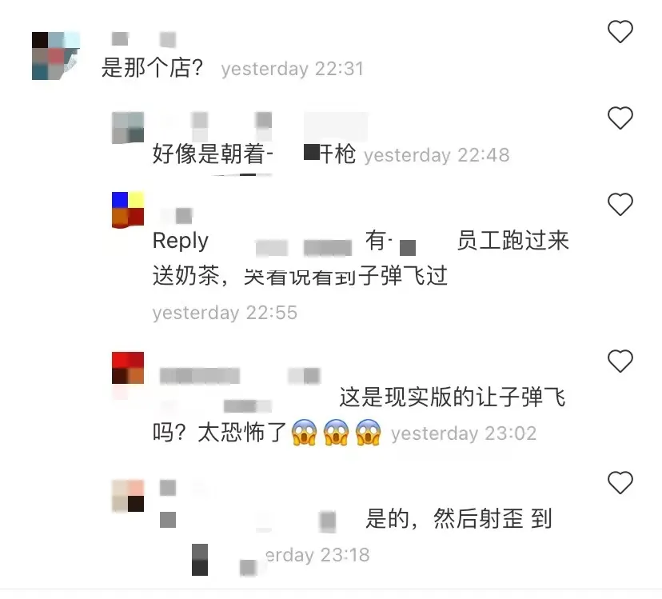Image resolution: width=662 pixels, height=599 pixels.
Task: Tap the red avatar of the 23:02 commenter
Action: click(x=128, y=368)
